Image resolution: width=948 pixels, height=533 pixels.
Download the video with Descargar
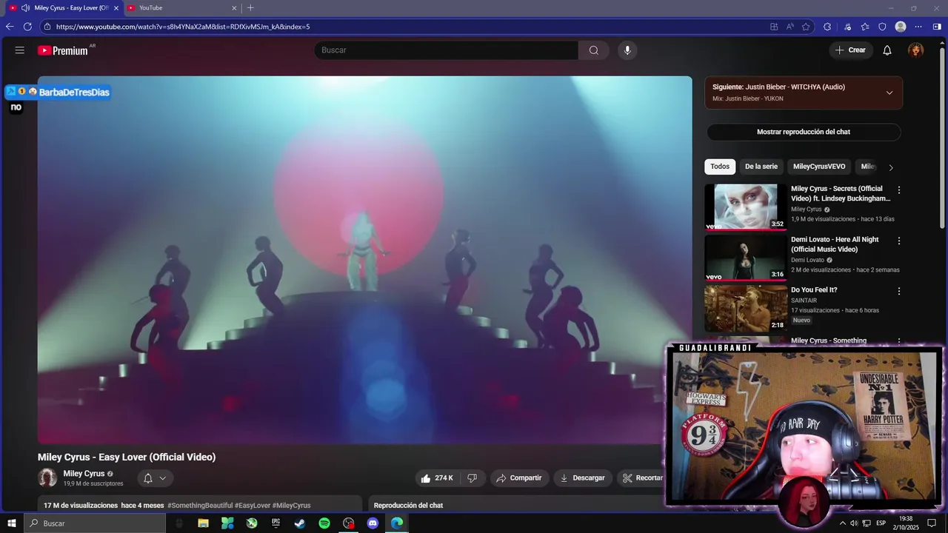tap(583, 478)
